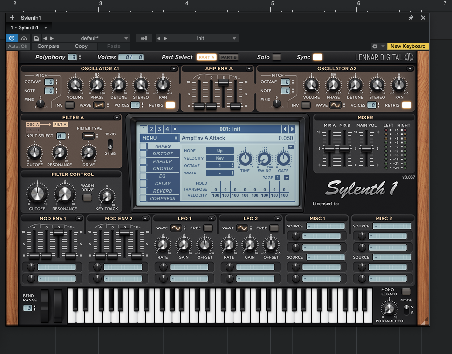Viewport: 452px width, 354px height.
Task: Open the preset file document icon
Action: point(37,38)
